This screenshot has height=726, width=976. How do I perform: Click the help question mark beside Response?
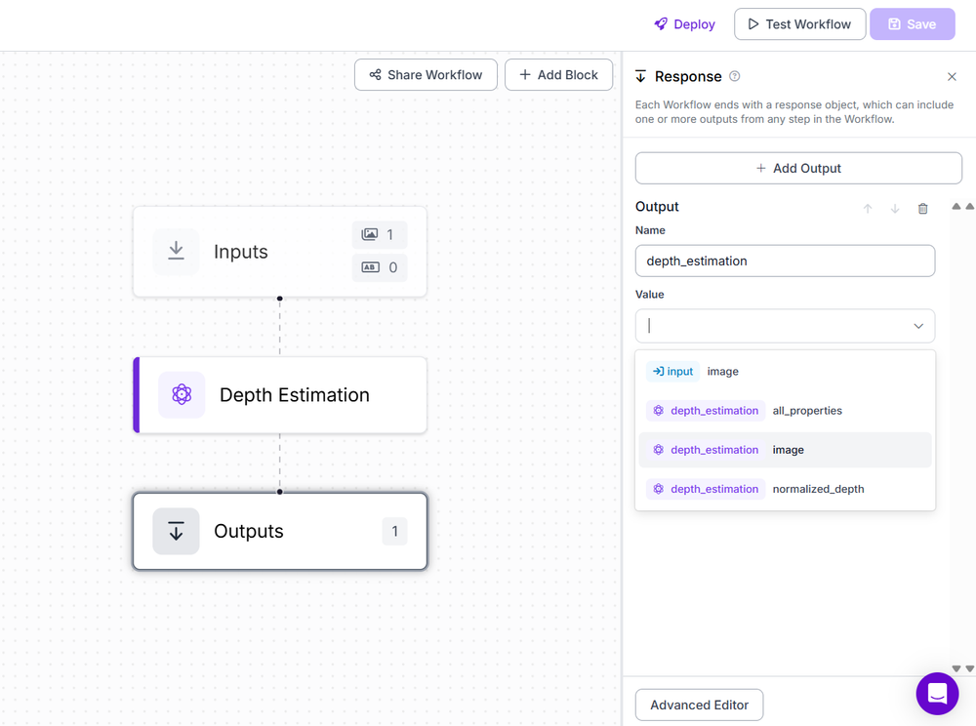pos(735,76)
